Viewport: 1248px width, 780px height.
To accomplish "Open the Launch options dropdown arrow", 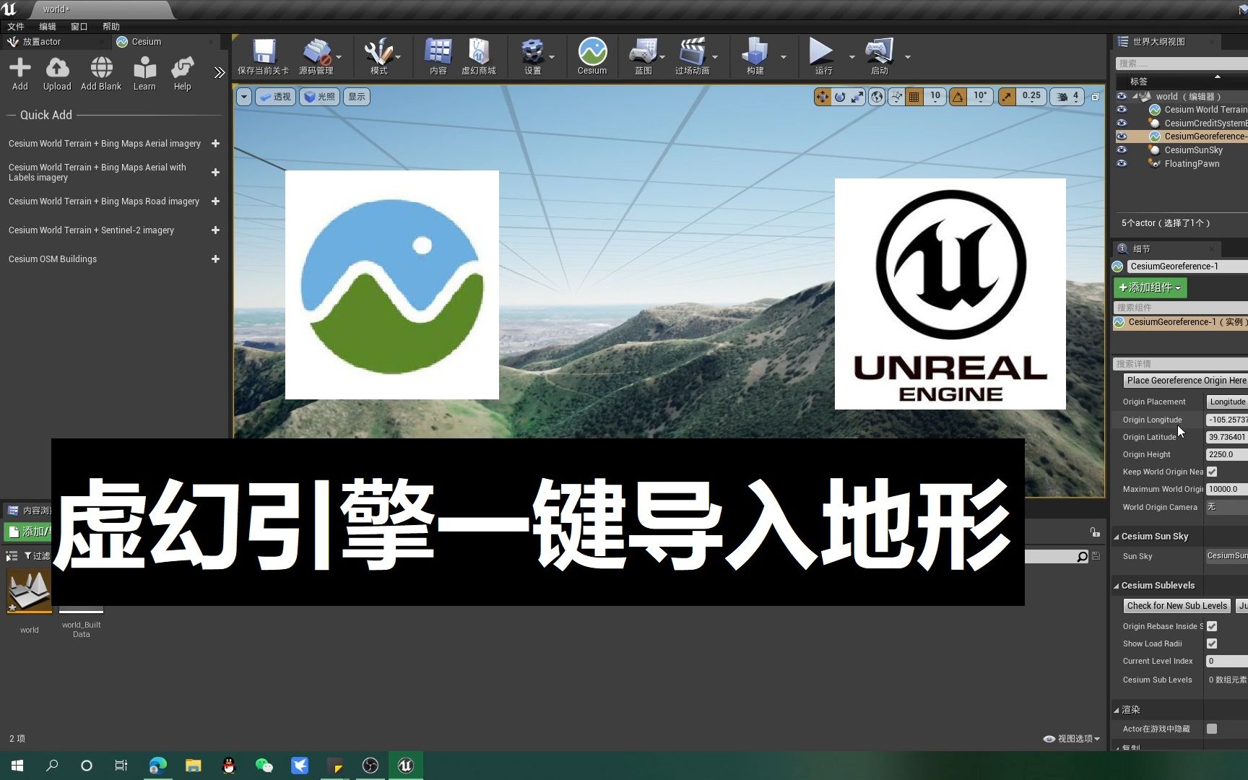I will (x=908, y=56).
